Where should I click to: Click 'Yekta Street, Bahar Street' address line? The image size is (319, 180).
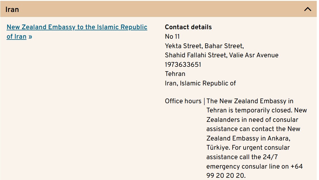(x=204, y=46)
